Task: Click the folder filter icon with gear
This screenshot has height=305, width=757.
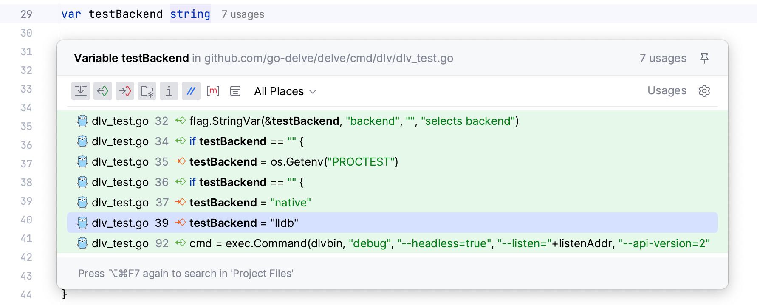Action: (x=147, y=91)
